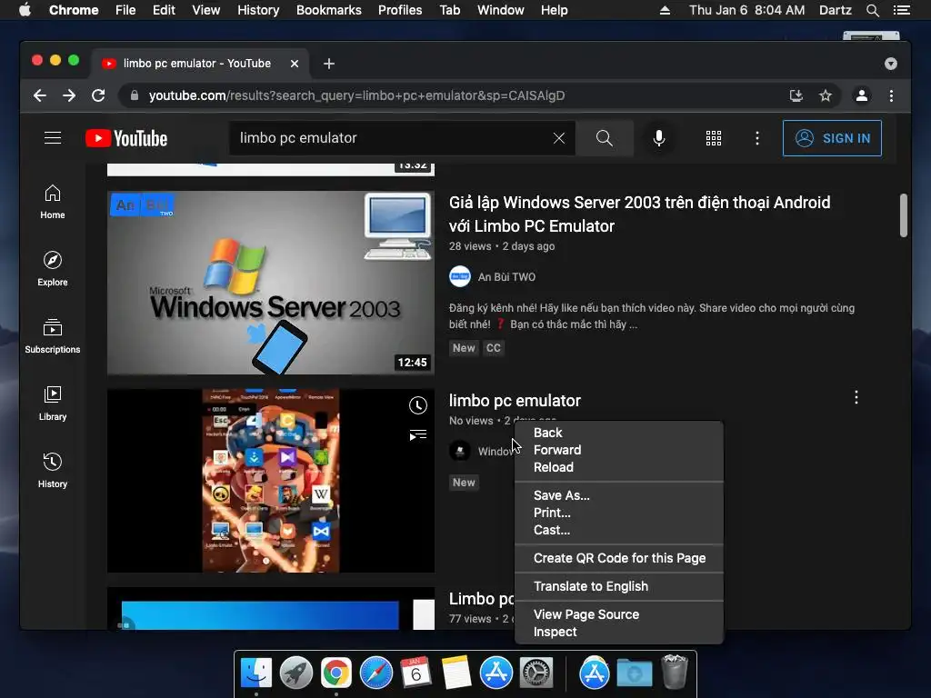The width and height of the screenshot is (931, 698).
Task: Open the Window menu in menu bar
Action: pyautogui.click(x=501, y=10)
